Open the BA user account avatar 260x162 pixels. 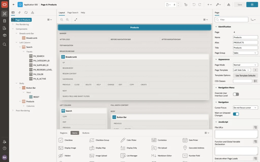5,157
